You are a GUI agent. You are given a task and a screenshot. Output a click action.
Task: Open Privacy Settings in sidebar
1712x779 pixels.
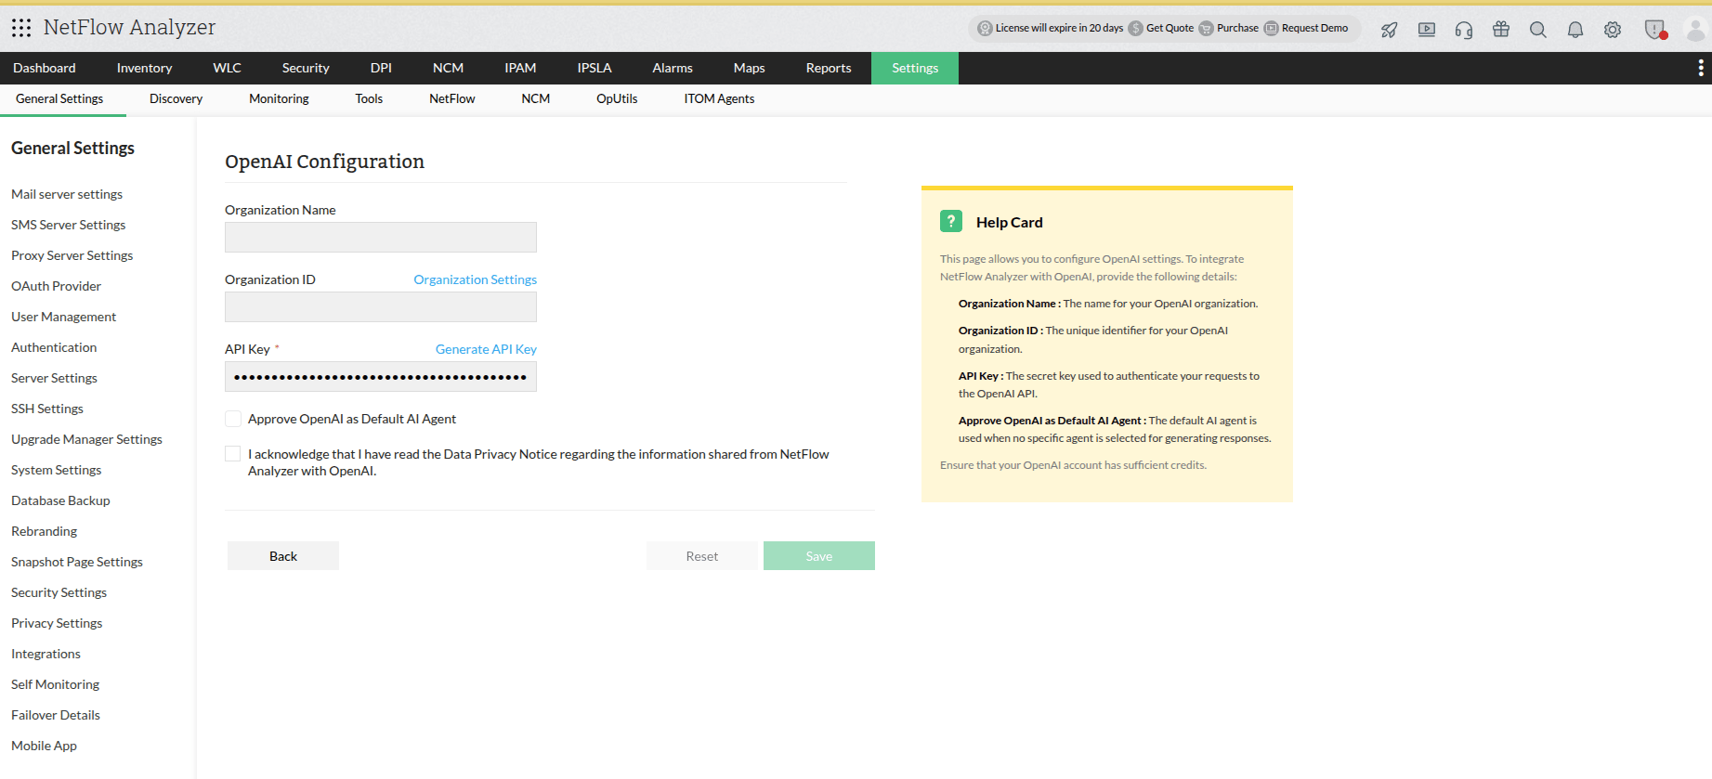[57, 623]
